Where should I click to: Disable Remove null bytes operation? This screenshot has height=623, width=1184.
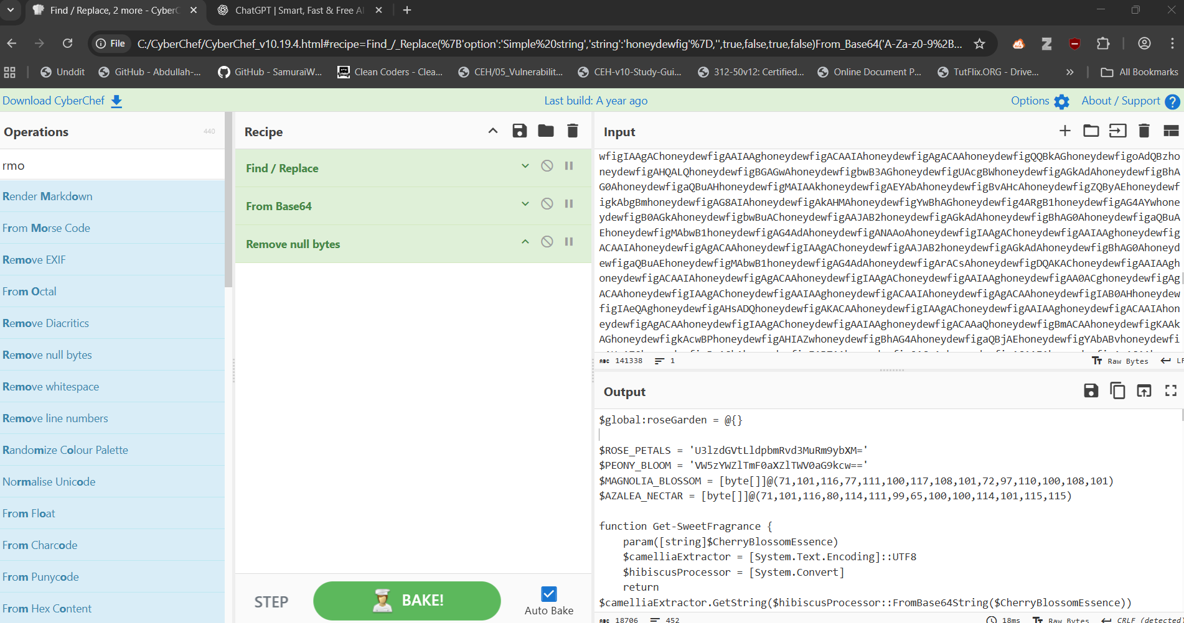pos(547,242)
